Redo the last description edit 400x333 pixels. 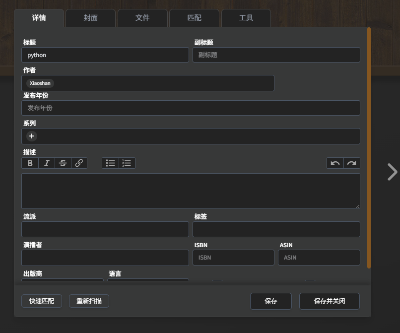pyautogui.click(x=351, y=163)
